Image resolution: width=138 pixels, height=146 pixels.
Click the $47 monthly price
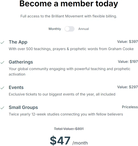pyautogui.click(x=60, y=140)
